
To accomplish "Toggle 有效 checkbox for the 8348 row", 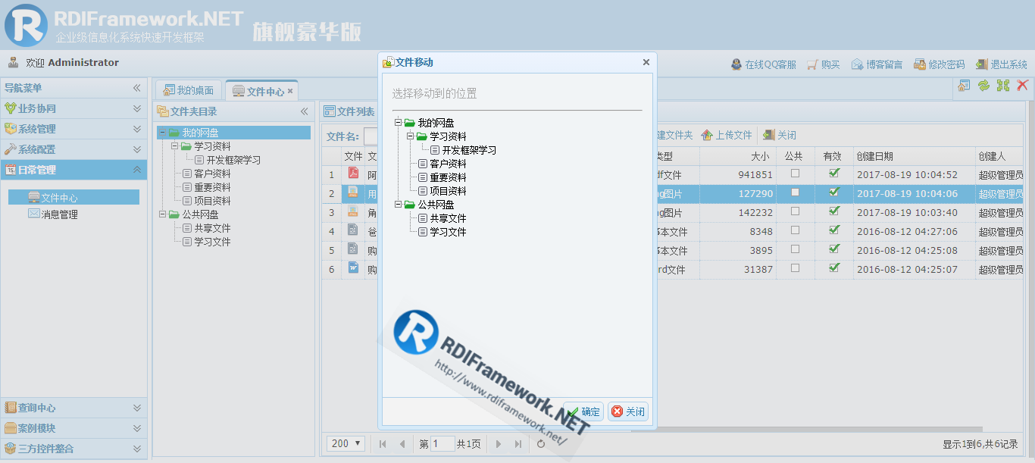I will coord(834,230).
